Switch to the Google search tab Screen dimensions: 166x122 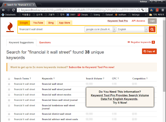[24, 23]
